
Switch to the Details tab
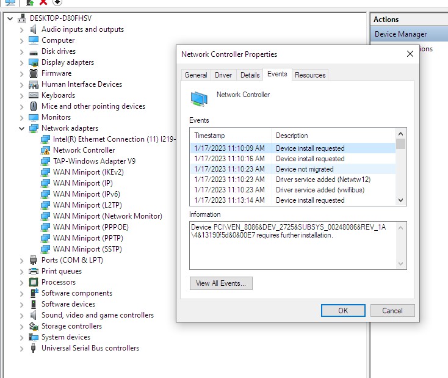point(250,75)
